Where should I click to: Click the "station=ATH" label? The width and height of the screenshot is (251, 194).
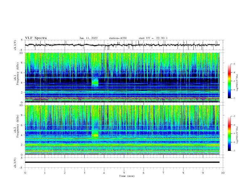[x=118, y=38]
